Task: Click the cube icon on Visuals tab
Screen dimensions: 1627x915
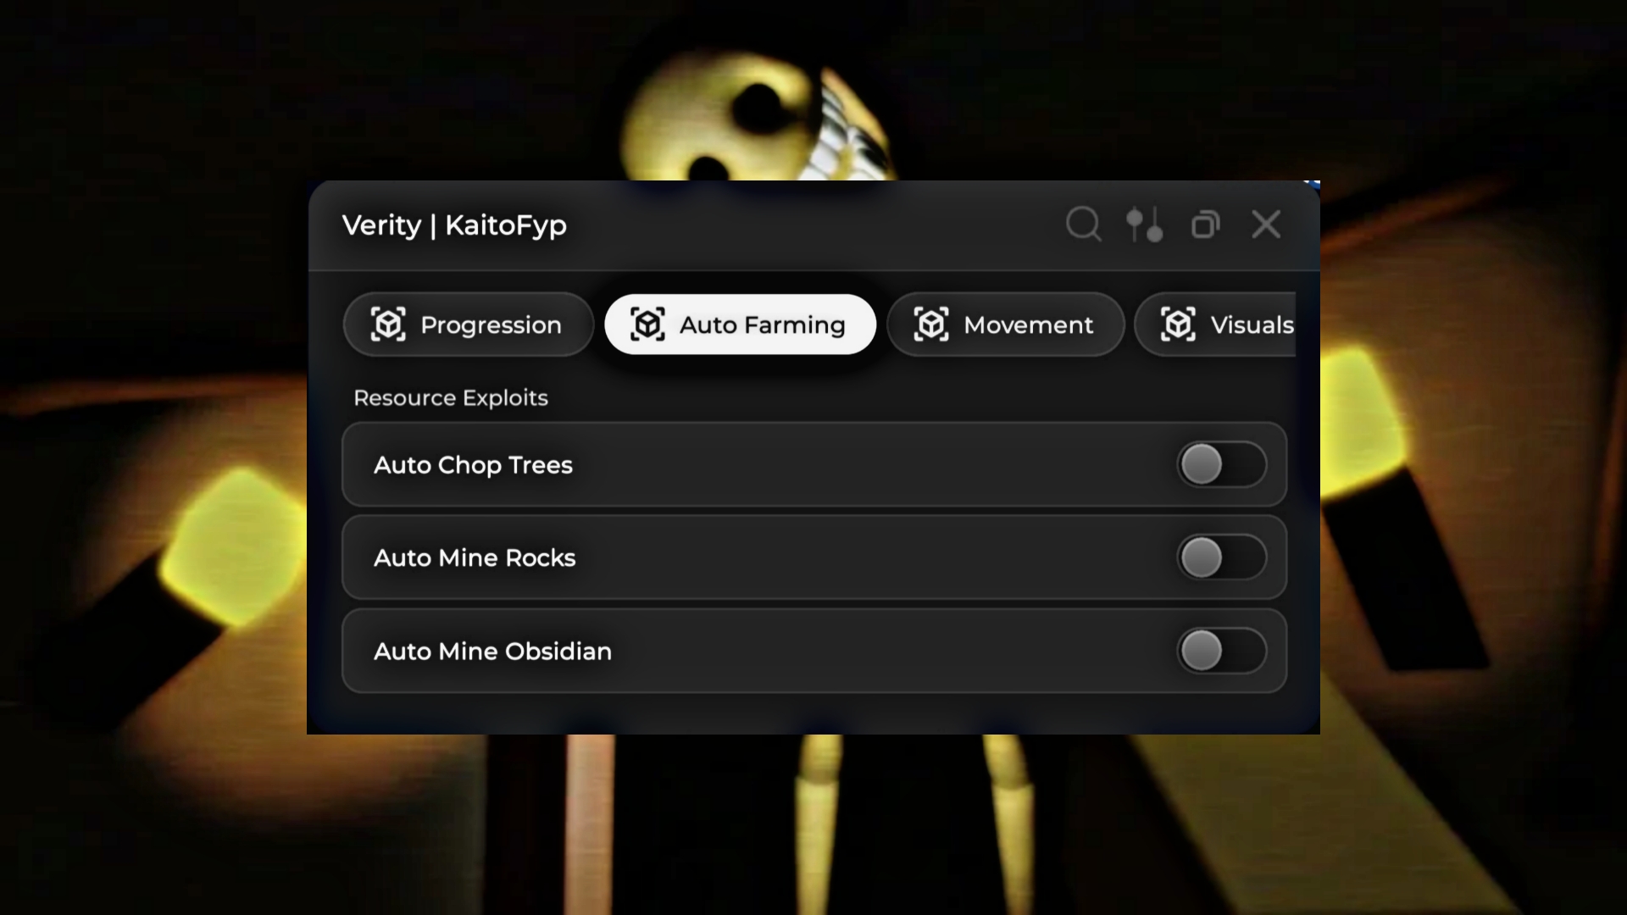Action: pyautogui.click(x=1178, y=324)
